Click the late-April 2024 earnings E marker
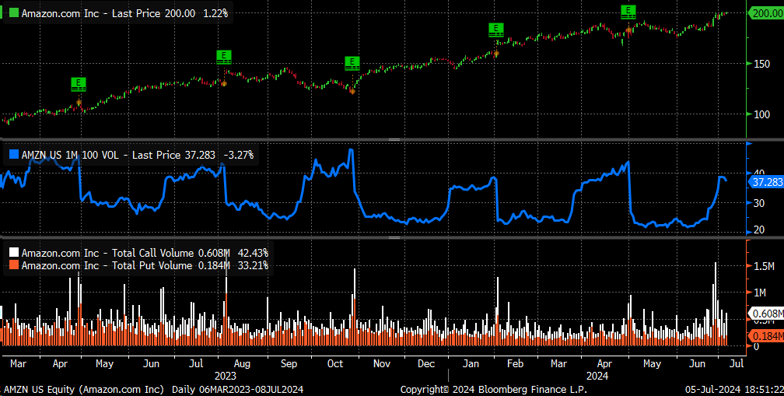The height and width of the screenshot is (396, 784). click(x=628, y=12)
